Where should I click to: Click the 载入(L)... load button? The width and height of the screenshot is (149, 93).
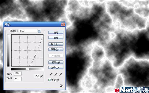[x=56, y=44]
